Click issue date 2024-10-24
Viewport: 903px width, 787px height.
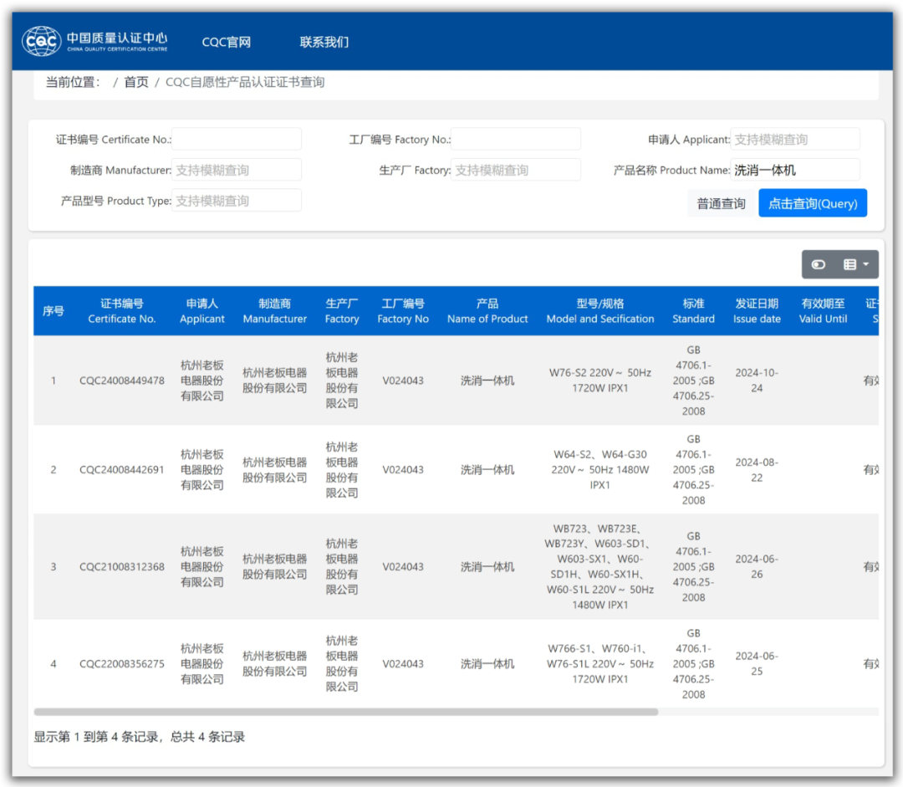pyautogui.click(x=757, y=381)
